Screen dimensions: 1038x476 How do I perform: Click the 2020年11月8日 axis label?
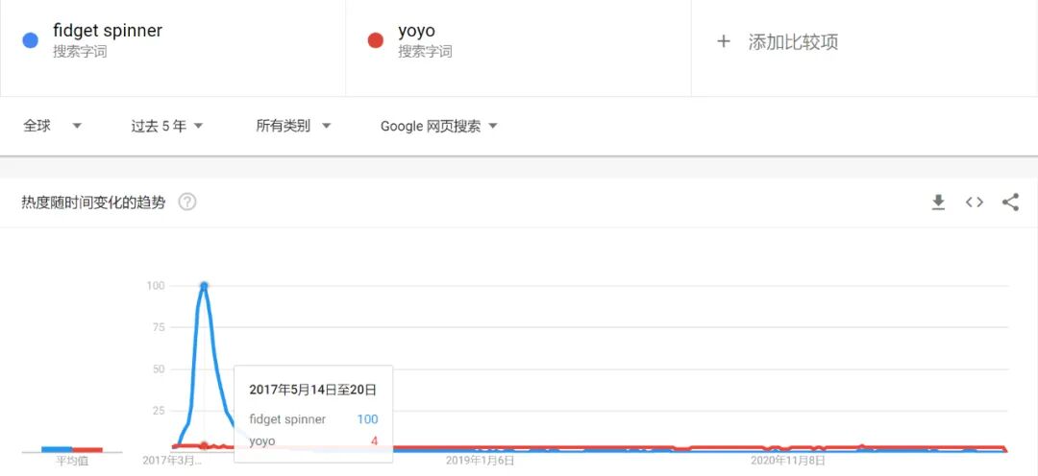788,460
